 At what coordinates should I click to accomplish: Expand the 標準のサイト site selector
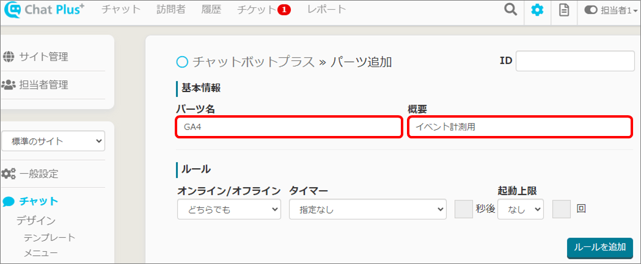(53, 141)
